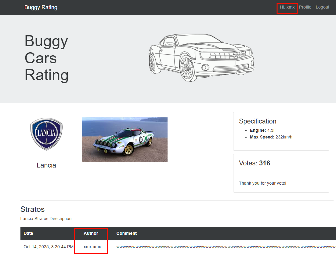Log out via the Logout link
This screenshot has height=258, width=336.
click(322, 7)
